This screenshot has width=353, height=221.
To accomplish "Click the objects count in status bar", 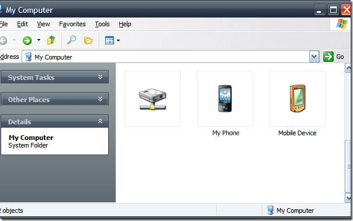I will click(12, 211).
